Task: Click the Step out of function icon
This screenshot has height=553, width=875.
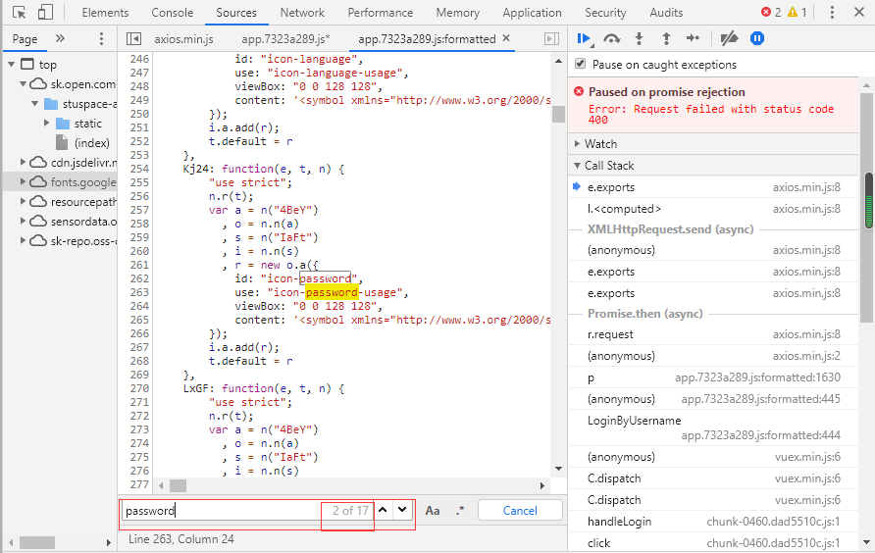Action: point(666,38)
